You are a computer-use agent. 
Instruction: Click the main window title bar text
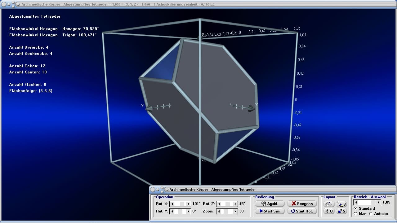118,4
